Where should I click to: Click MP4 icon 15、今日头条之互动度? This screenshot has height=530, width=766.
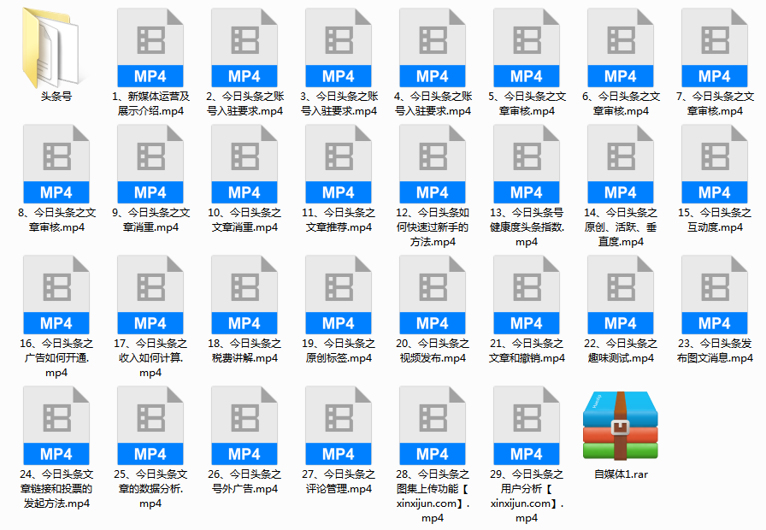click(714, 164)
